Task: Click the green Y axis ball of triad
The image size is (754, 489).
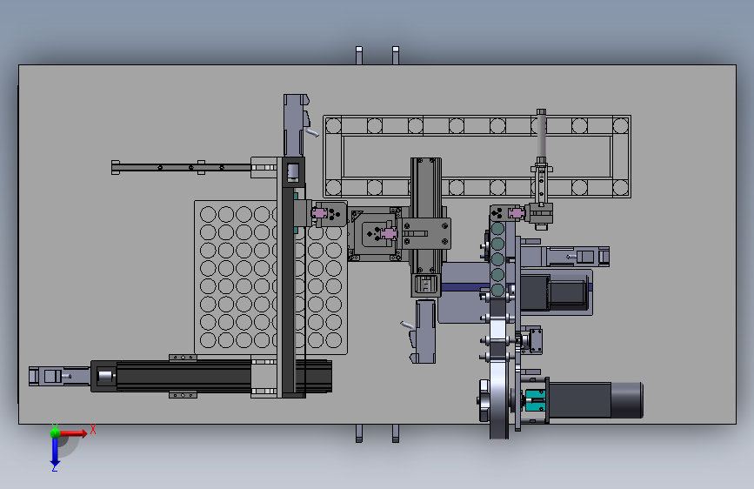Action: [55, 432]
